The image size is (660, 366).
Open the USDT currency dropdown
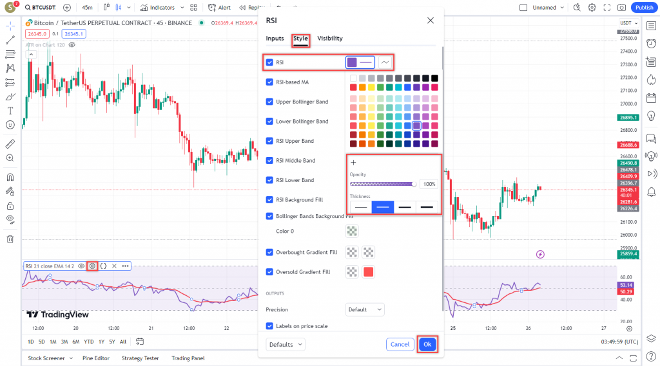coord(629,23)
